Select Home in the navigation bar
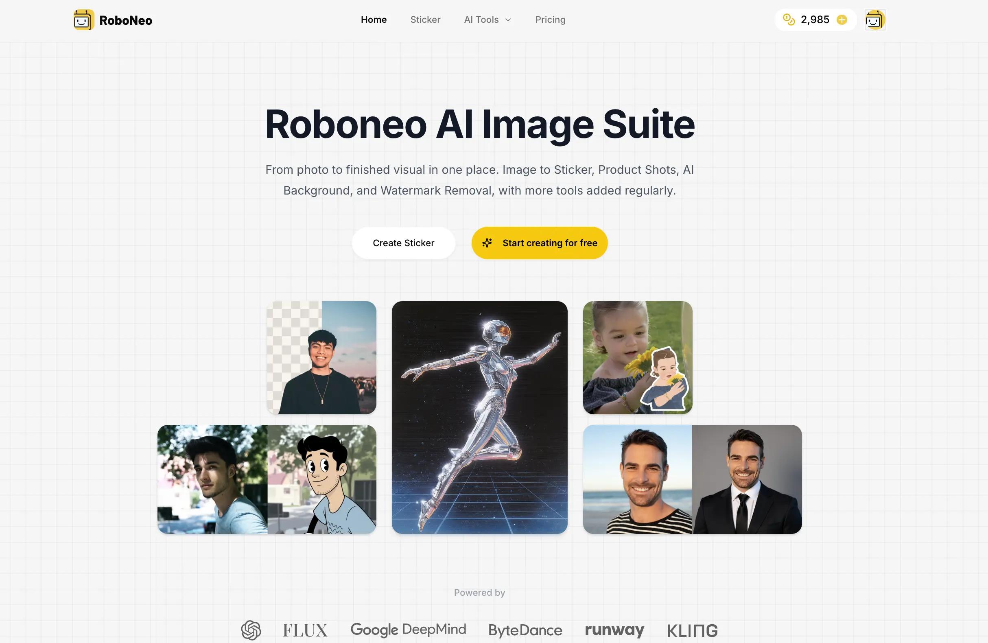Viewport: 988px width, 643px height. 373,20
